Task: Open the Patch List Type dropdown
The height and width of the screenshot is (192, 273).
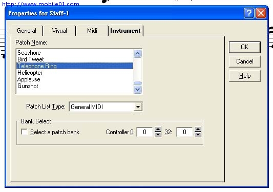Action: pyautogui.click(x=138, y=106)
